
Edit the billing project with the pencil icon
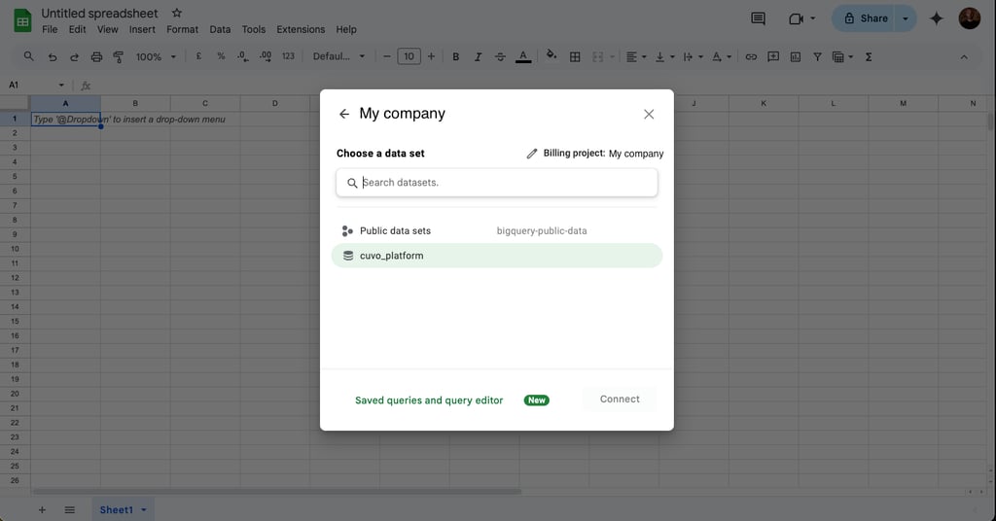click(x=532, y=154)
